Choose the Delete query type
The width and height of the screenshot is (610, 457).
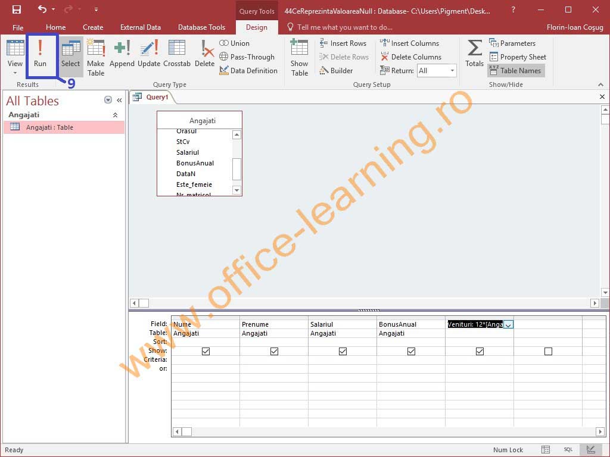point(205,54)
